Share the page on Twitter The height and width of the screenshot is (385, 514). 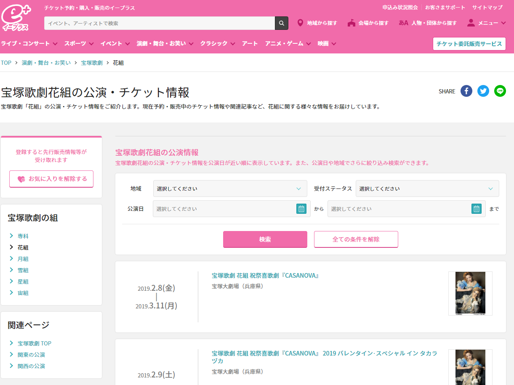(483, 91)
